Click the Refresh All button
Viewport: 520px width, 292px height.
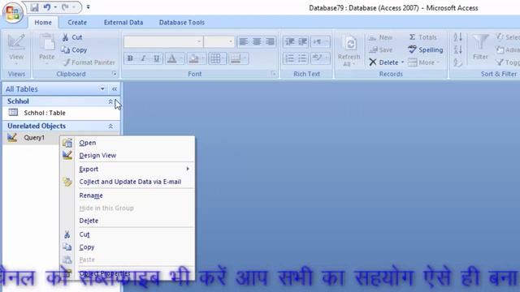[x=349, y=50]
